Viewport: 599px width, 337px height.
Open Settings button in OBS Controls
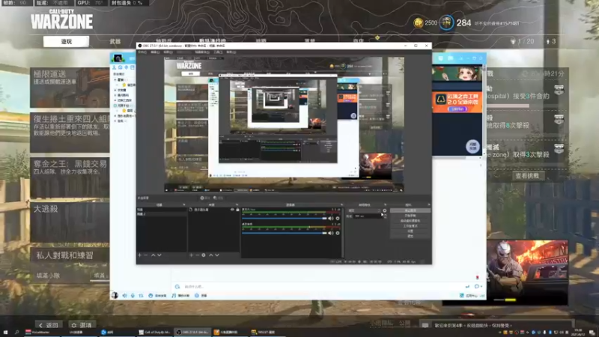(410, 231)
